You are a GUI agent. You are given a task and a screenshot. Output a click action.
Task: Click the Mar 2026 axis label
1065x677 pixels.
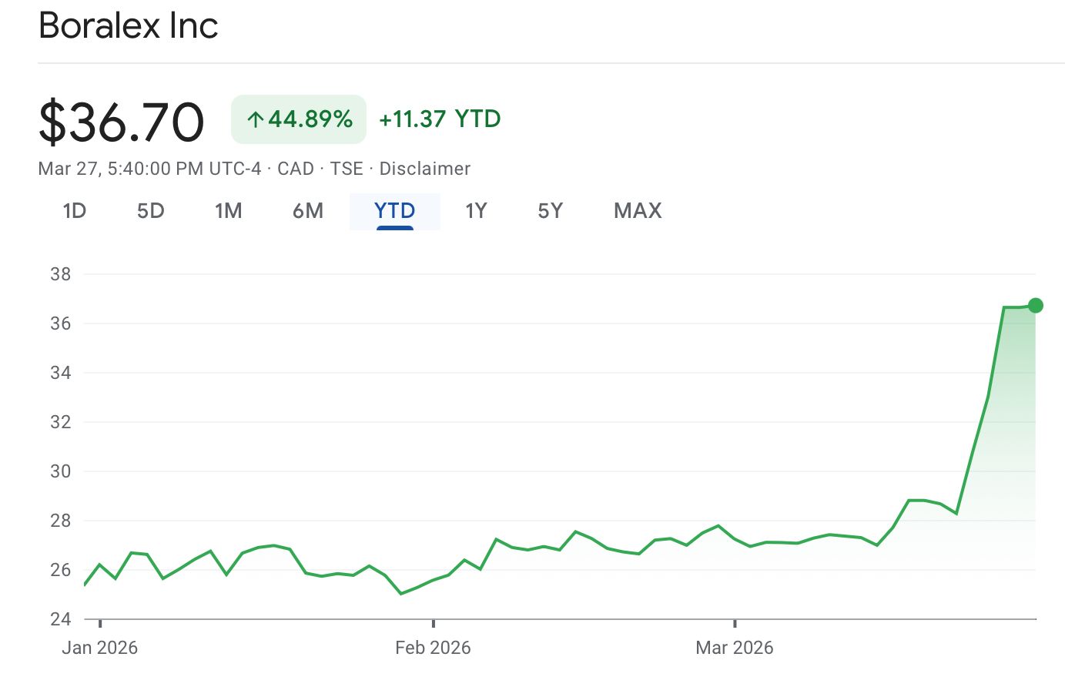tap(734, 648)
